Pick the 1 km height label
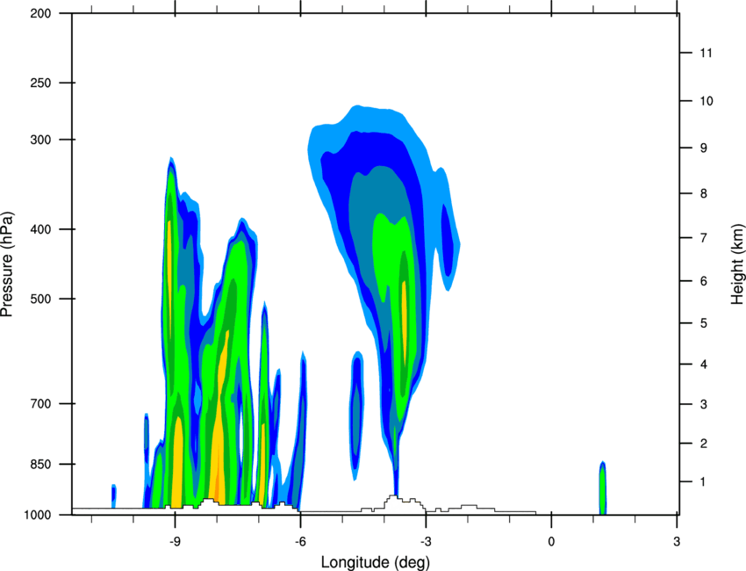The image size is (746, 571). click(703, 482)
